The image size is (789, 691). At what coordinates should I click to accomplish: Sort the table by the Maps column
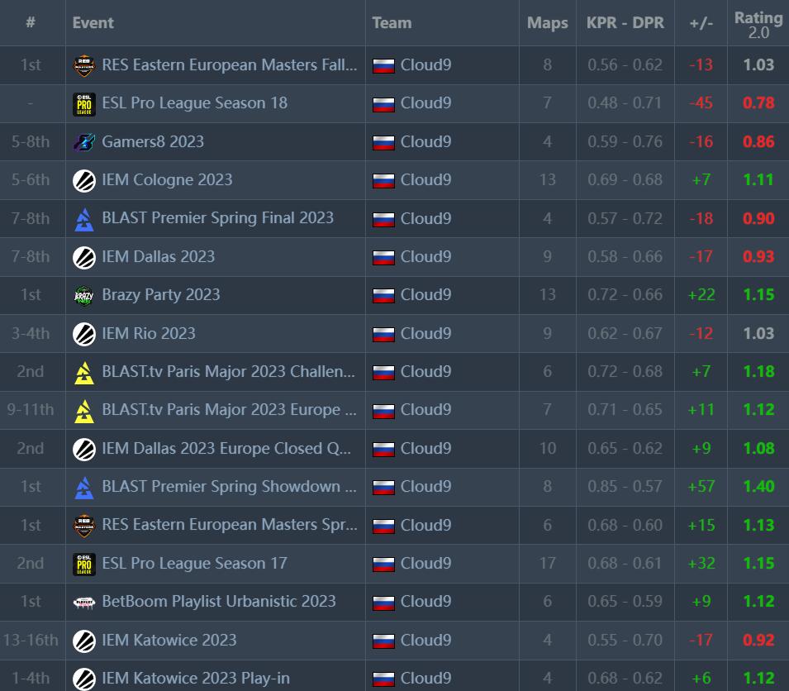pyautogui.click(x=547, y=22)
